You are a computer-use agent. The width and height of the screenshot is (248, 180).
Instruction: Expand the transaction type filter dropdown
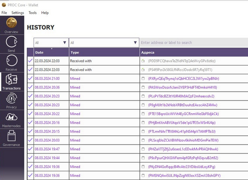pyautogui.click(x=104, y=43)
